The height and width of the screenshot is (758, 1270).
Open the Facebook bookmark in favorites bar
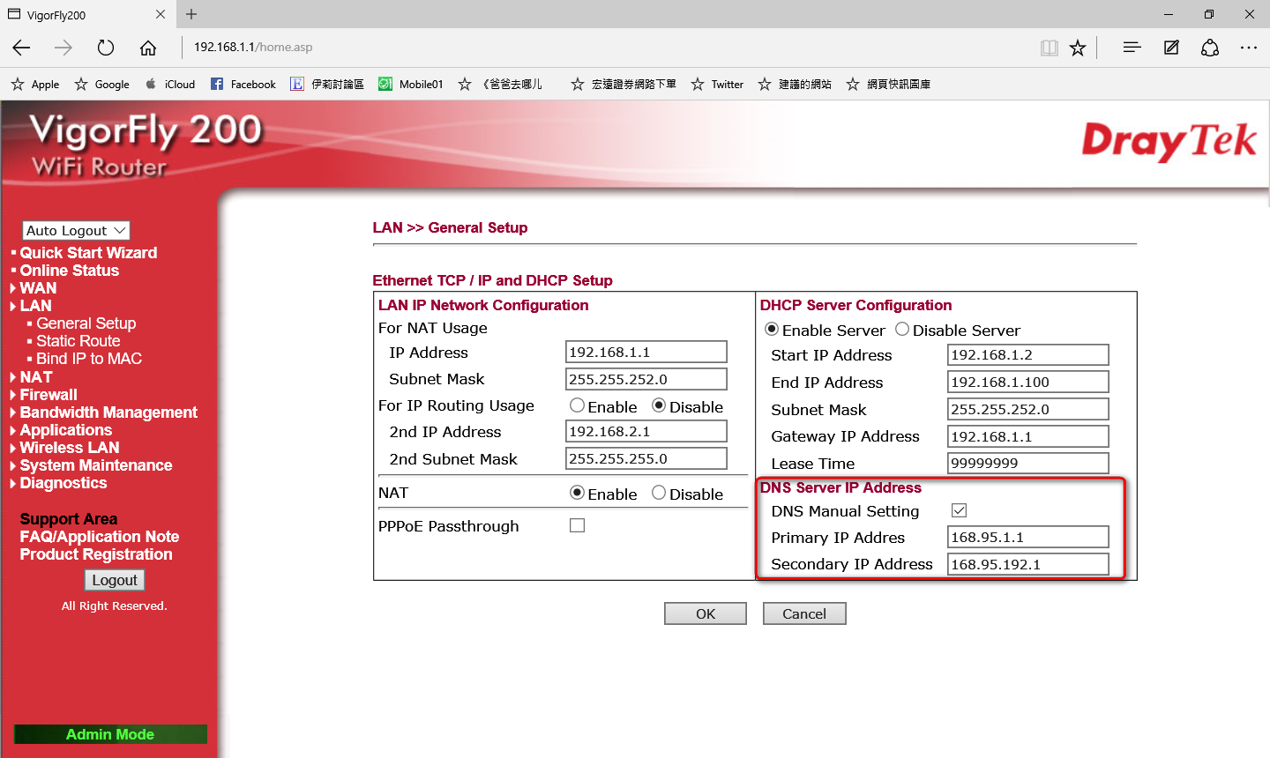[x=243, y=85]
